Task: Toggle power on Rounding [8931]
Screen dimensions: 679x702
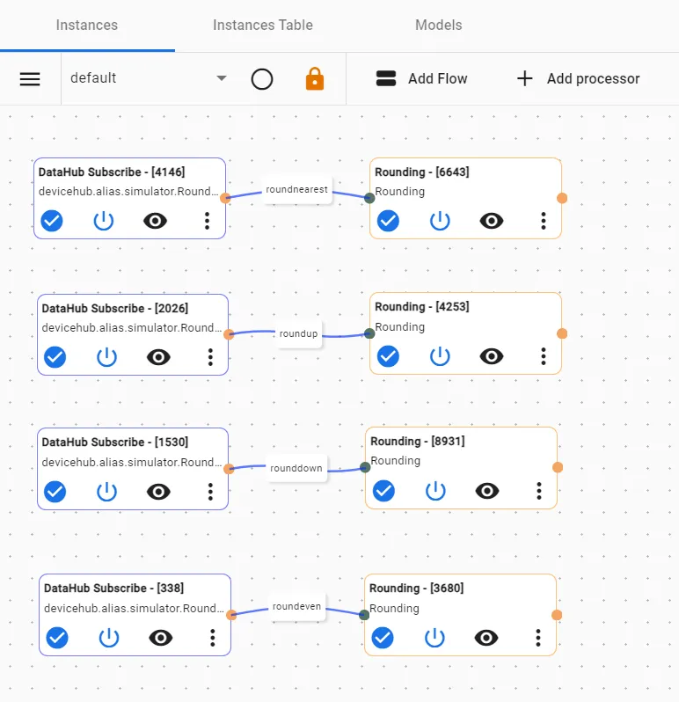Action: tap(435, 491)
